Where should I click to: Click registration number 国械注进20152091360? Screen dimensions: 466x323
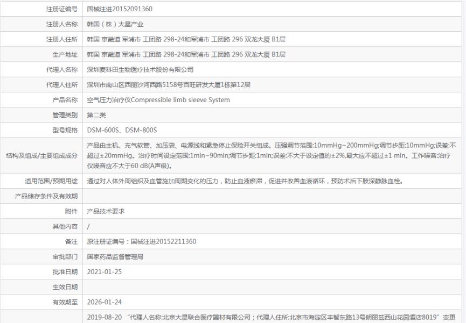120,9
